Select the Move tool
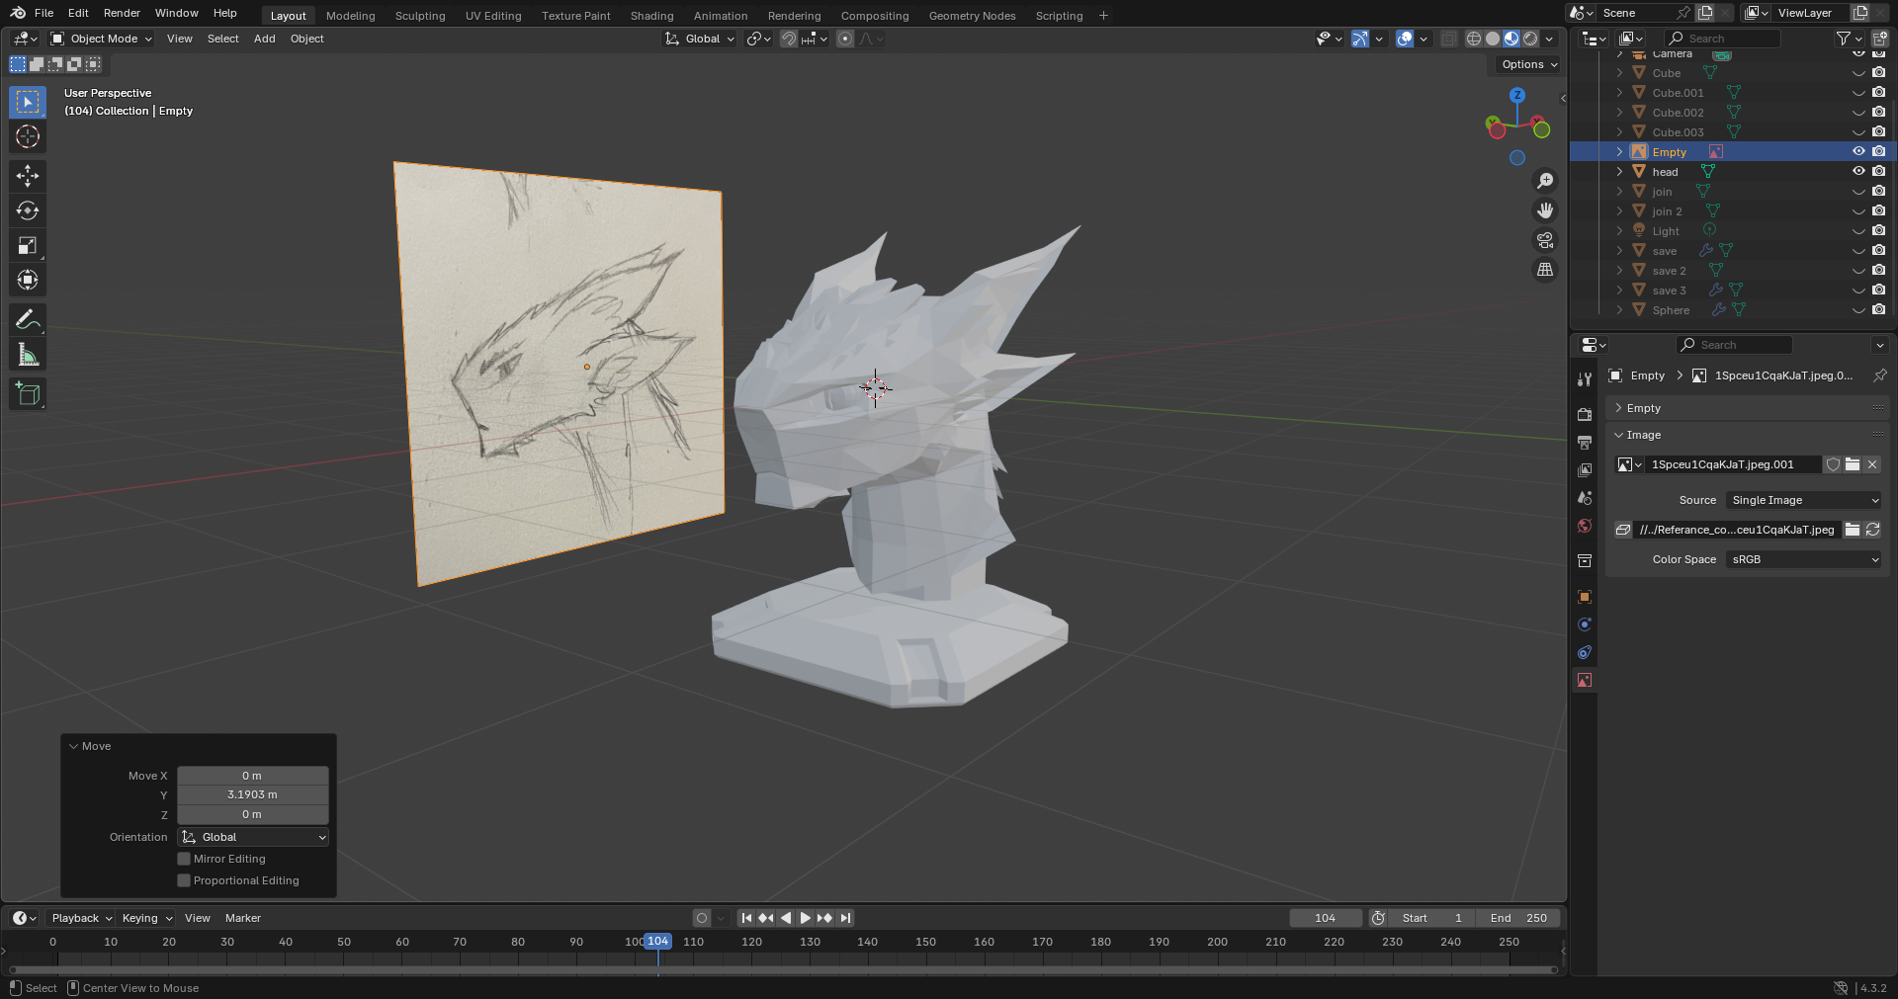Image resolution: width=1898 pixels, height=999 pixels. pyautogui.click(x=28, y=176)
